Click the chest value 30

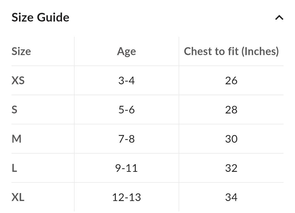[x=231, y=139]
